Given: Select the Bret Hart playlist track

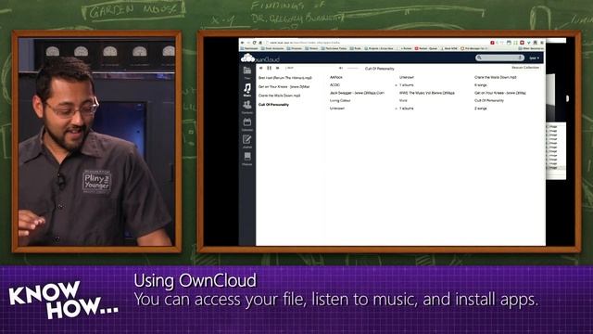Looking at the screenshot, I should click(x=285, y=78).
